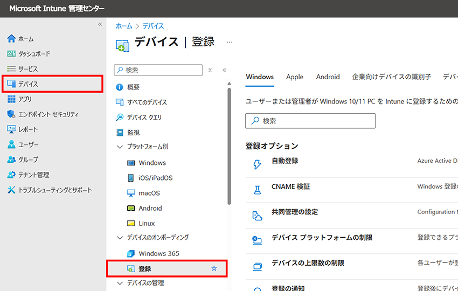The image size is (458, 291).
Task: Switch to the Android tab
Action: pyautogui.click(x=328, y=77)
